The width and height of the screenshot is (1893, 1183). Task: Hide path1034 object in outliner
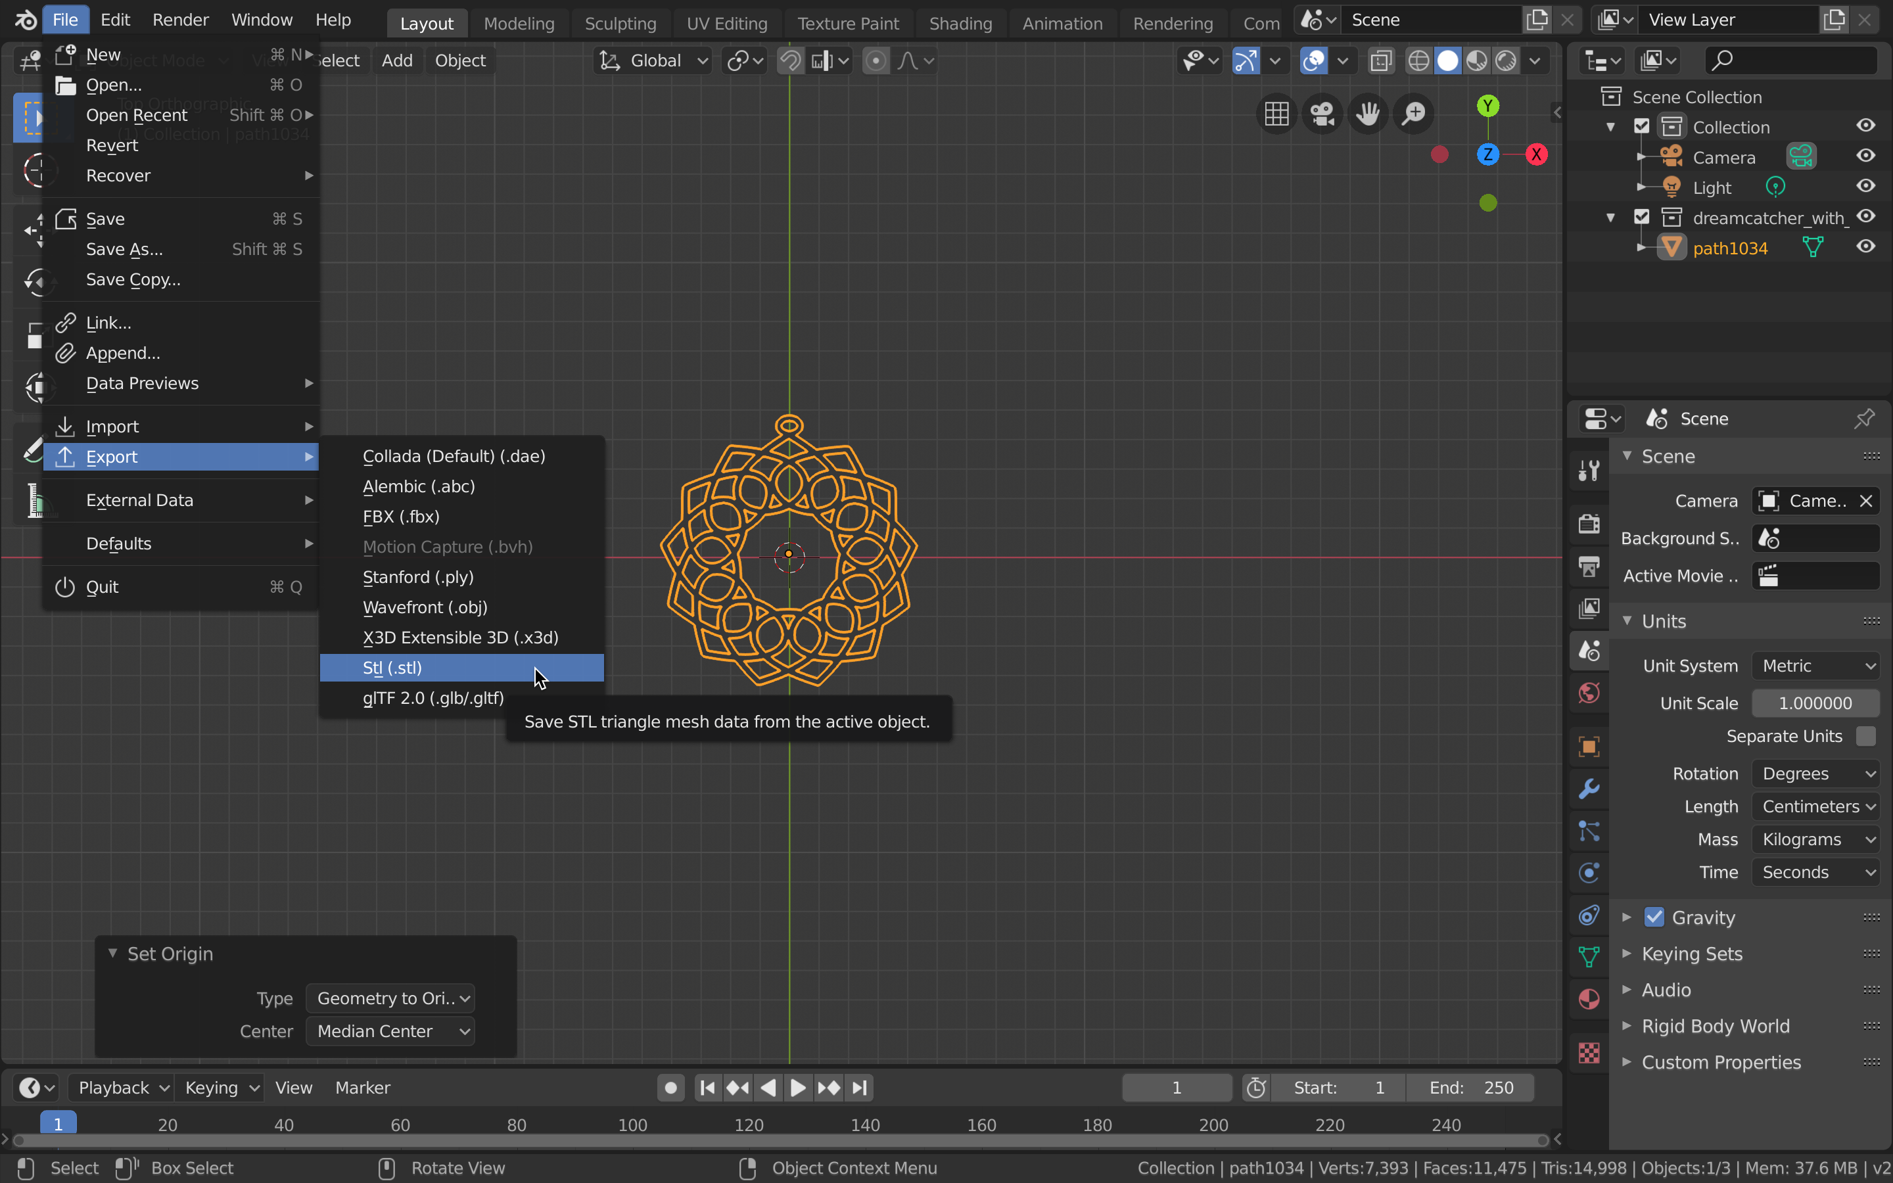point(1865,246)
